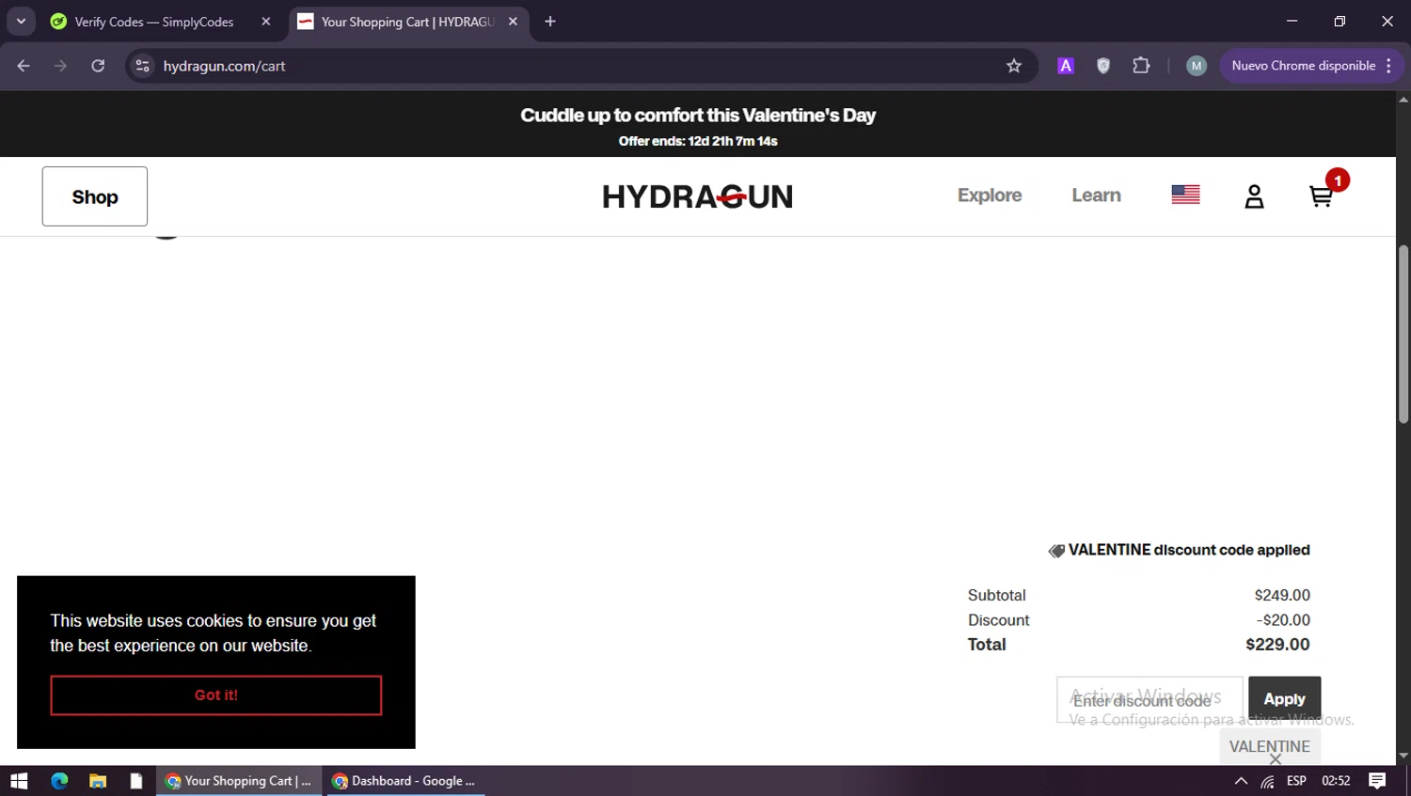Open File Explorer from taskbar

coord(98,781)
